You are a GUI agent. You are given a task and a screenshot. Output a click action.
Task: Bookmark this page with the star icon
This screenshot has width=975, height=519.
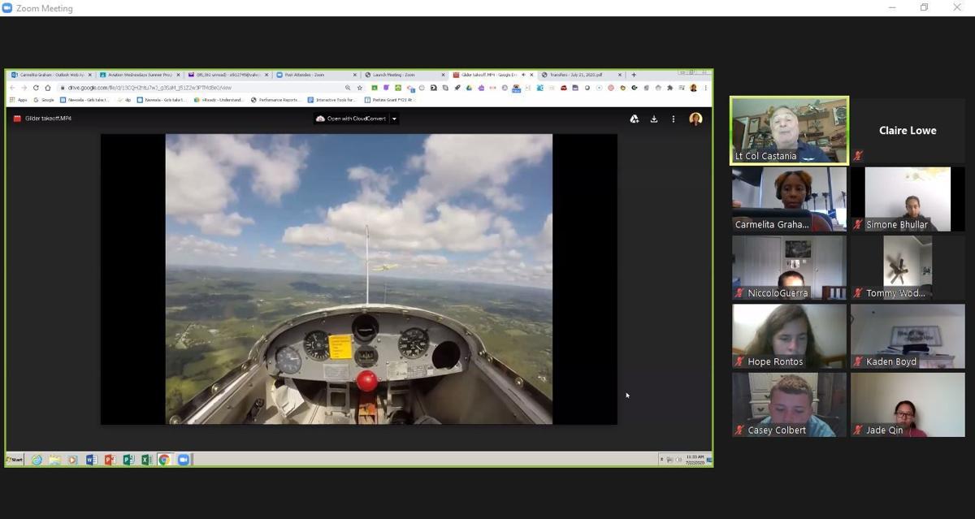coord(360,88)
